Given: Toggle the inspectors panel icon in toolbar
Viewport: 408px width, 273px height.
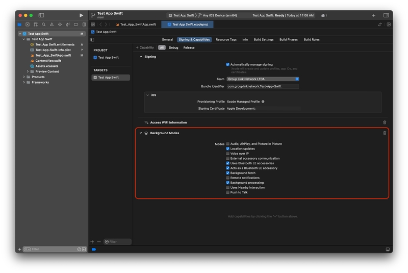Looking at the screenshot, I should click(387, 15).
